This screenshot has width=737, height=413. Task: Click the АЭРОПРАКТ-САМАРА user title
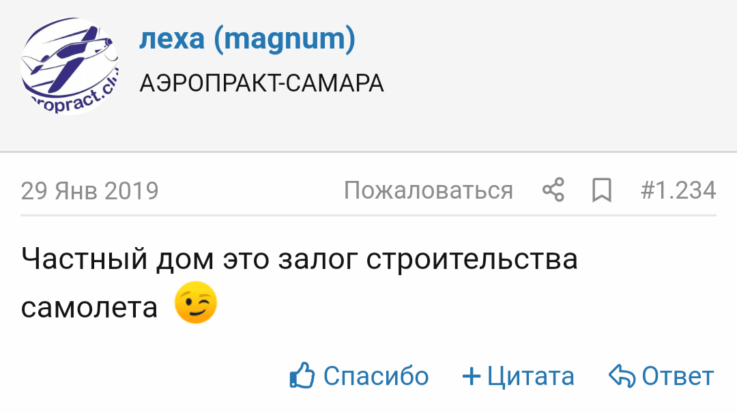(x=261, y=83)
